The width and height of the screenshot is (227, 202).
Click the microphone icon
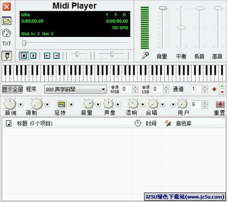pos(145,55)
